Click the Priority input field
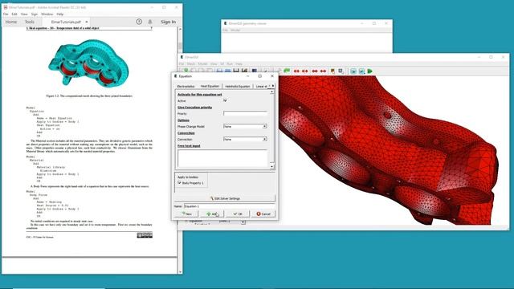The image size is (514, 289). pyautogui.click(x=245, y=113)
